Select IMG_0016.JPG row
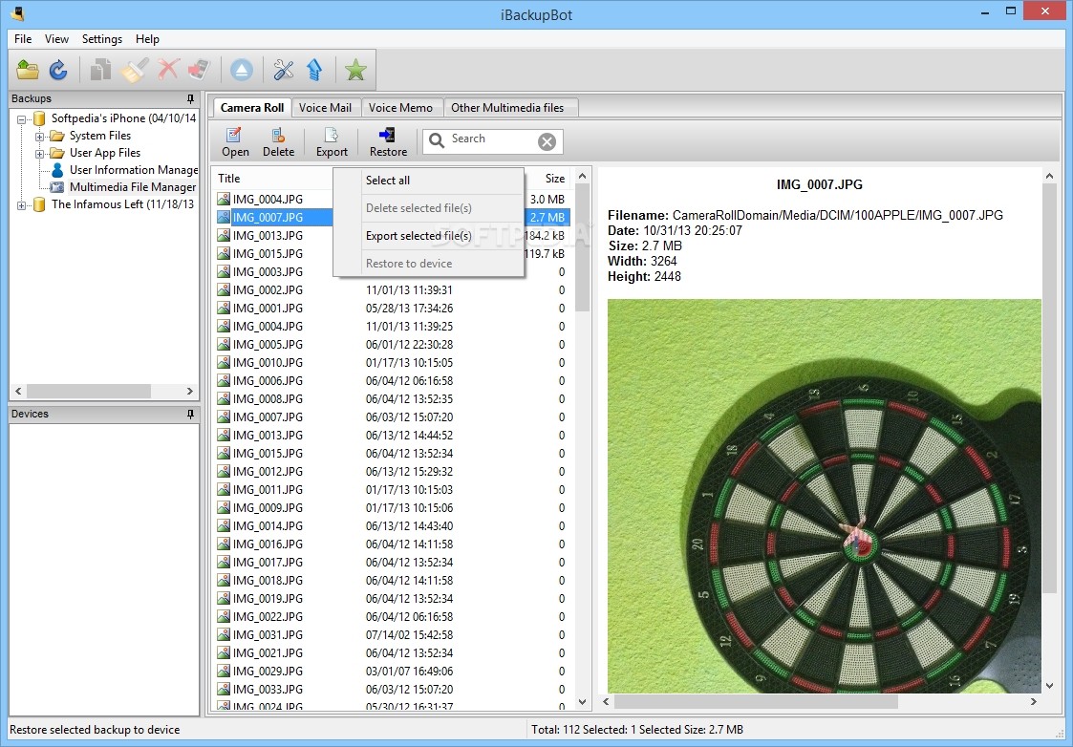The width and height of the screenshot is (1073, 747). click(x=392, y=544)
